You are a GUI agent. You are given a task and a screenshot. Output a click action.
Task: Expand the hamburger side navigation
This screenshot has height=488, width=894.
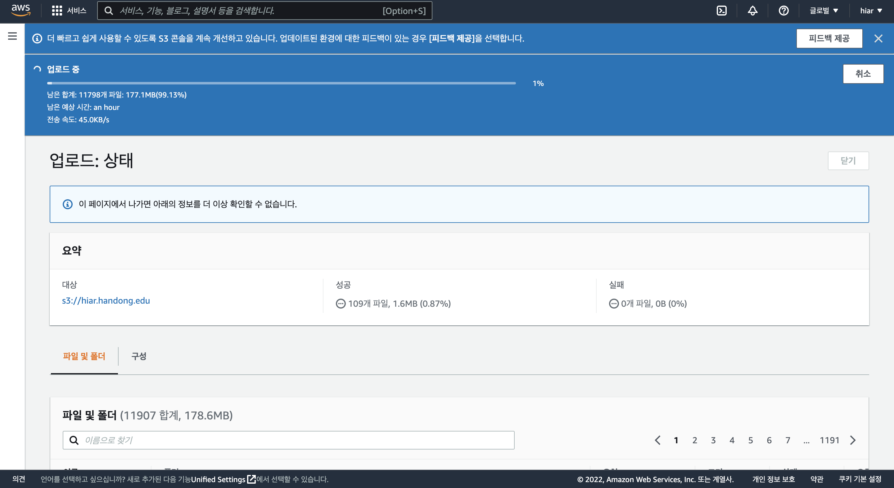coord(12,36)
